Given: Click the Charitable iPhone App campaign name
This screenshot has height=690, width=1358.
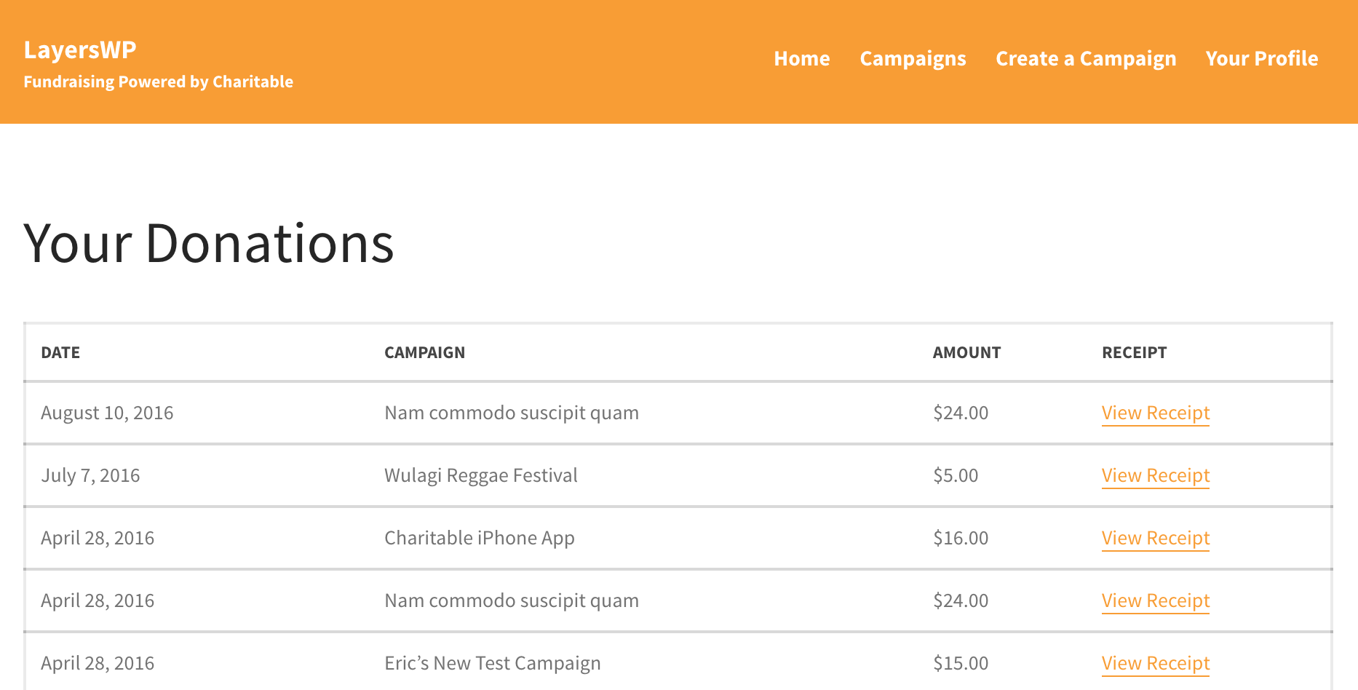Looking at the screenshot, I should coord(479,538).
